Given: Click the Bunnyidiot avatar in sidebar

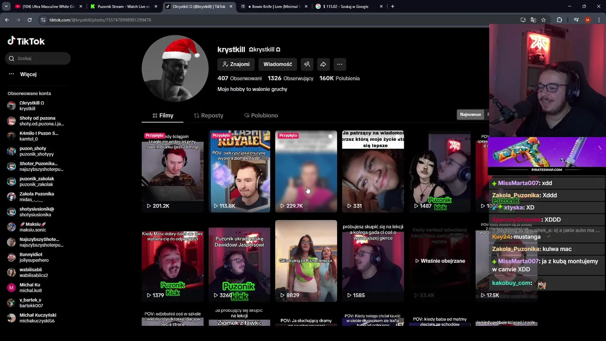Looking at the screenshot, I should pos(11,257).
